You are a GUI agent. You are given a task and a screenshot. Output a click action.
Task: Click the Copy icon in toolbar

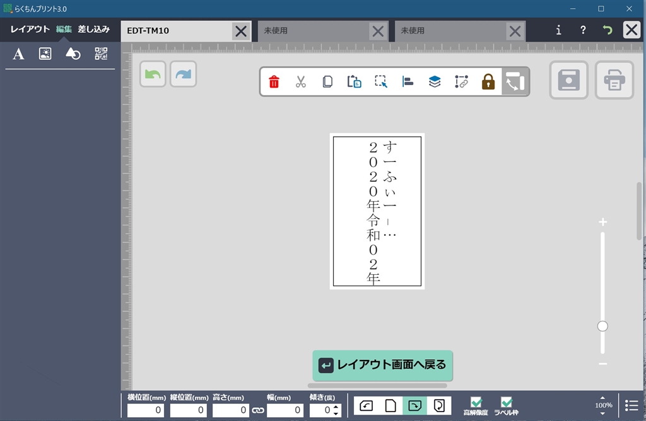(x=327, y=81)
